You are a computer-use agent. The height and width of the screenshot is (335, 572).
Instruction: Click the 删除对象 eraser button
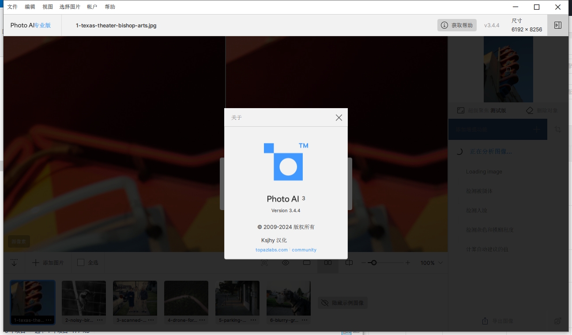542,110
